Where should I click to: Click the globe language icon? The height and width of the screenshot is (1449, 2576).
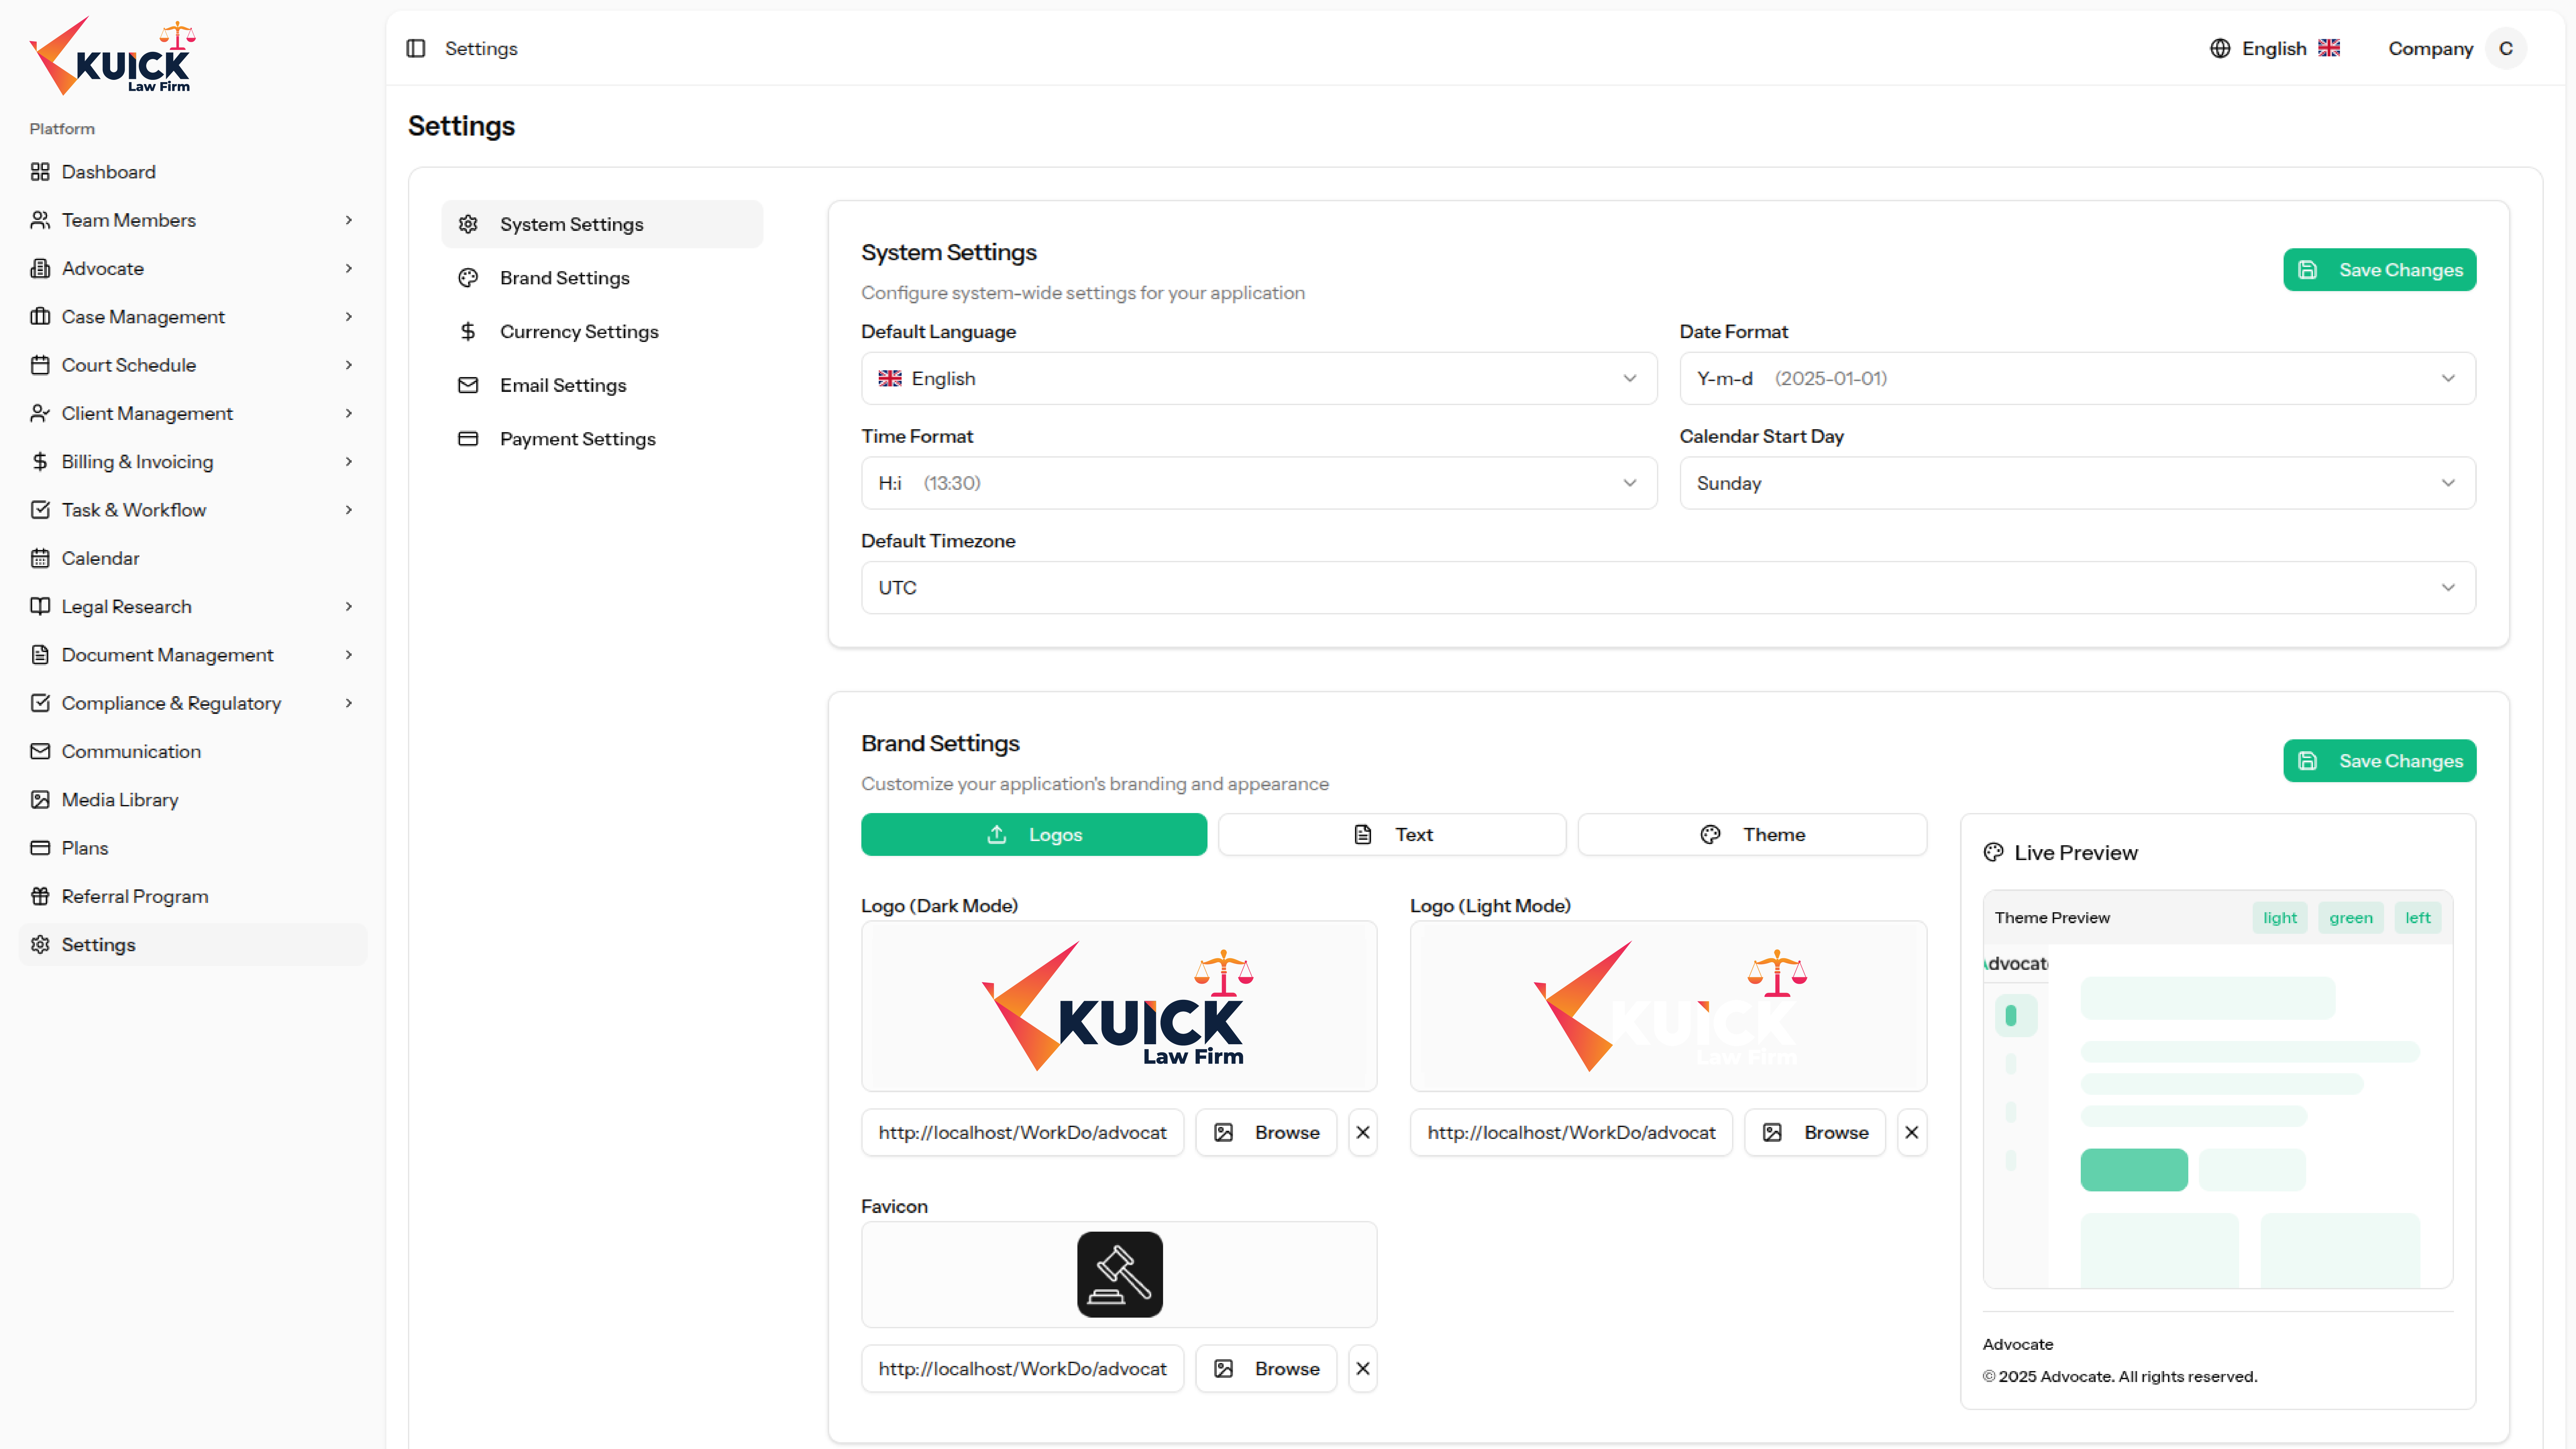tap(2220, 48)
